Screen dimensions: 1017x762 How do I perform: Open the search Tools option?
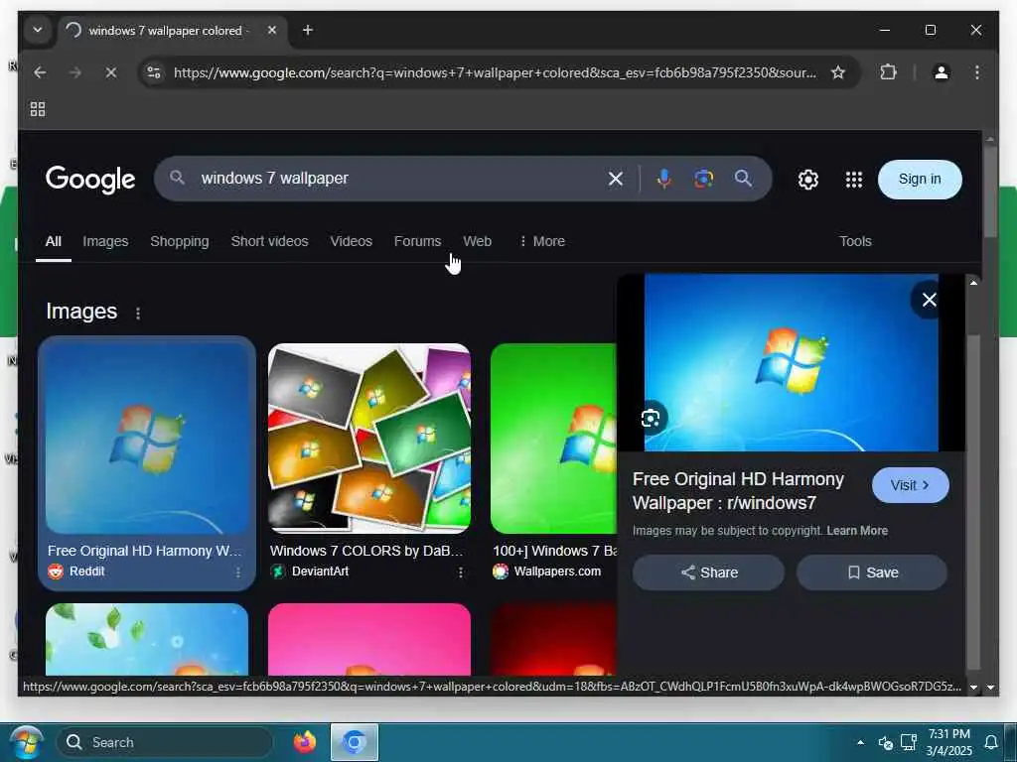pos(855,242)
